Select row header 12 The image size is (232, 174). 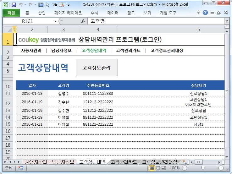coord(8,102)
